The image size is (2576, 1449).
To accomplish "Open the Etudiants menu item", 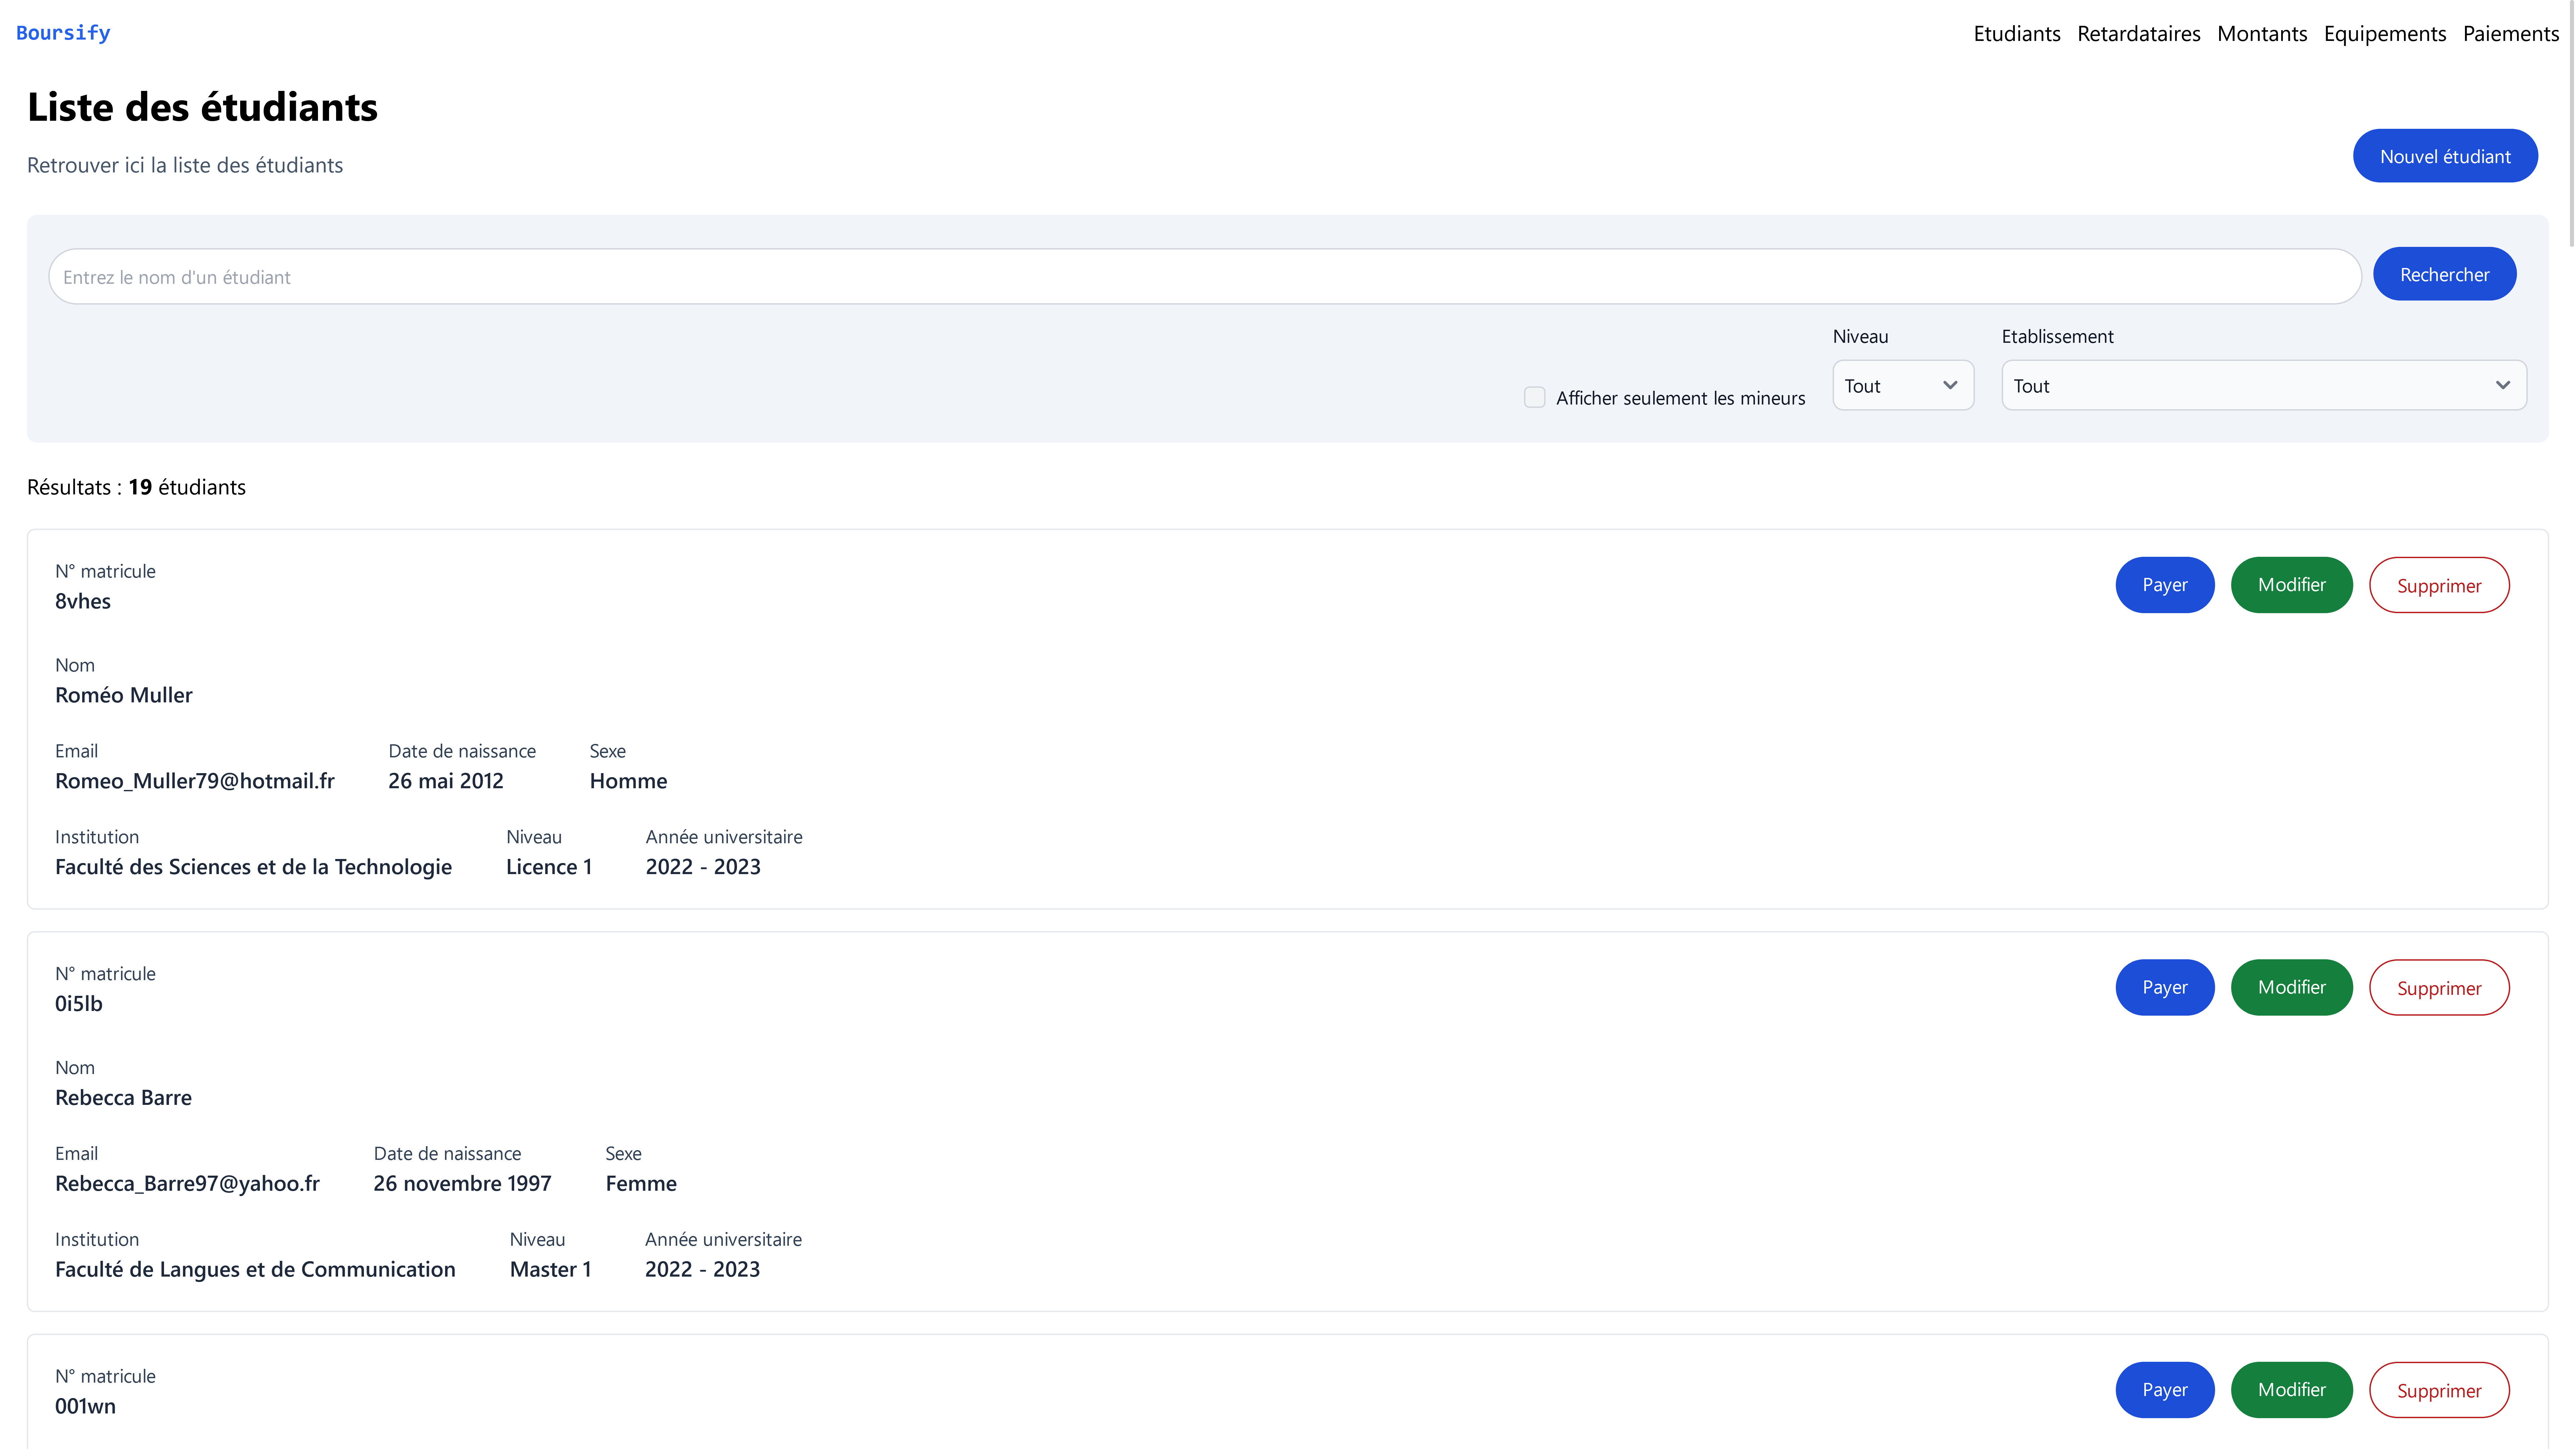I will point(2016,34).
